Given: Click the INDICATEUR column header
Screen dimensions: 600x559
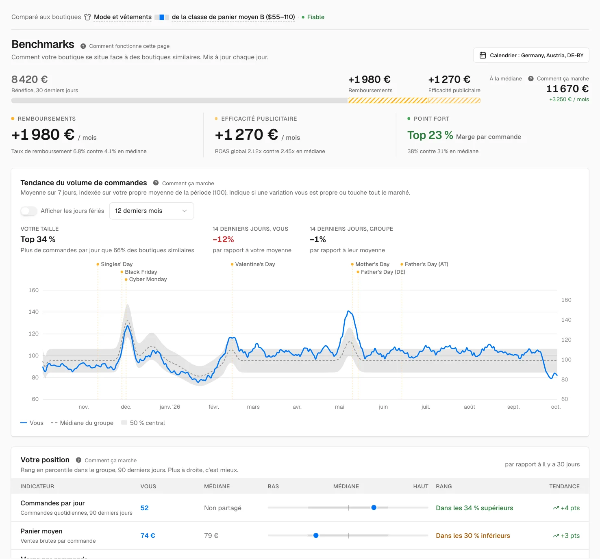Looking at the screenshot, I should tap(37, 486).
